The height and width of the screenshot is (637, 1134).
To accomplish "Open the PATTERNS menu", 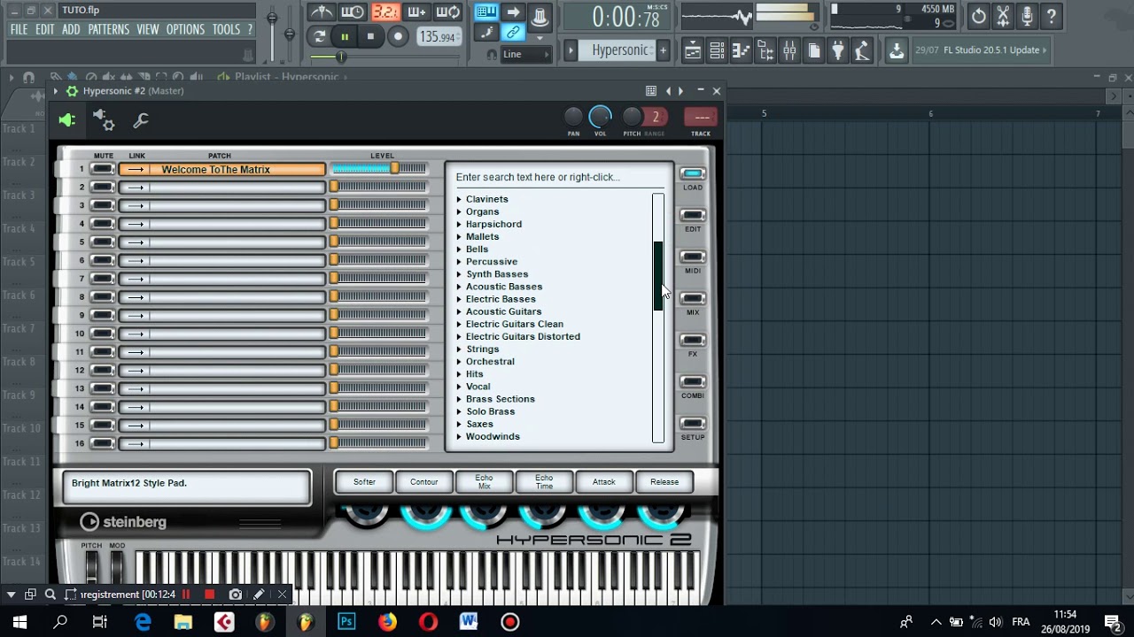I will (109, 29).
